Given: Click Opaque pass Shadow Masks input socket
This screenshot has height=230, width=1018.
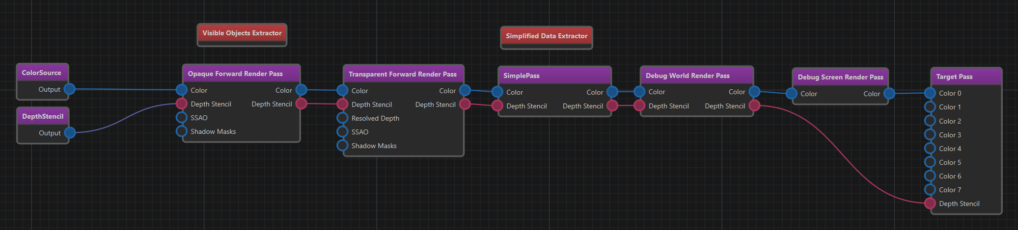Looking at the screenshot, I should coord(182,131).
